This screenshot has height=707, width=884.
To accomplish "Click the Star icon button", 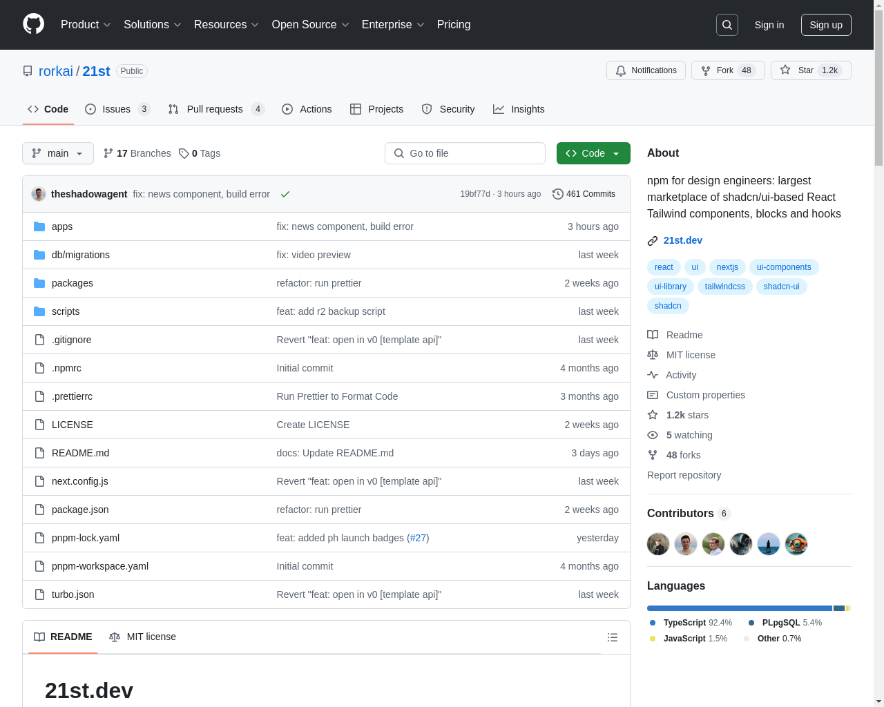I will (811, 70).
